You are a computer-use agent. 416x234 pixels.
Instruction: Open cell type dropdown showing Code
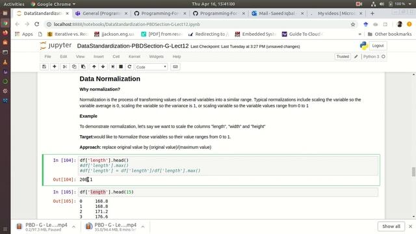click(151, 67)
